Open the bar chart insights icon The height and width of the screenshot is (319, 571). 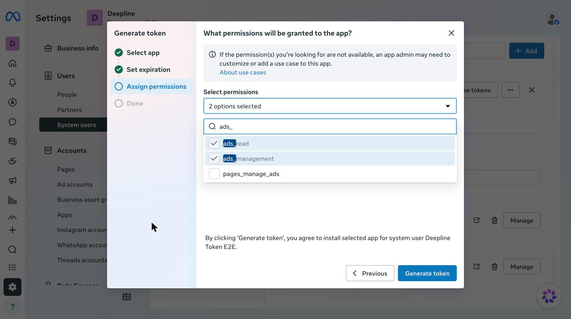pyautogui.click(x=12, y=200)
